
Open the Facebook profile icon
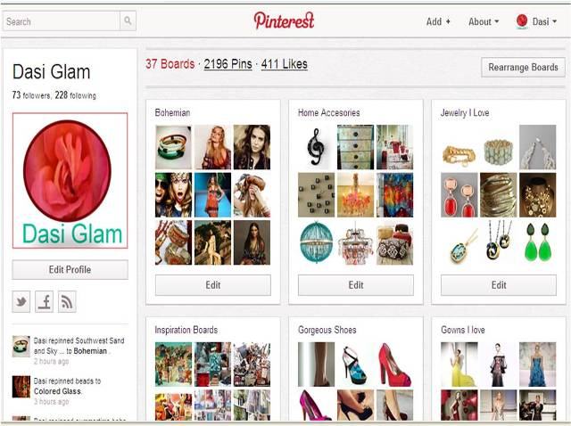click(x=44, y=301)
